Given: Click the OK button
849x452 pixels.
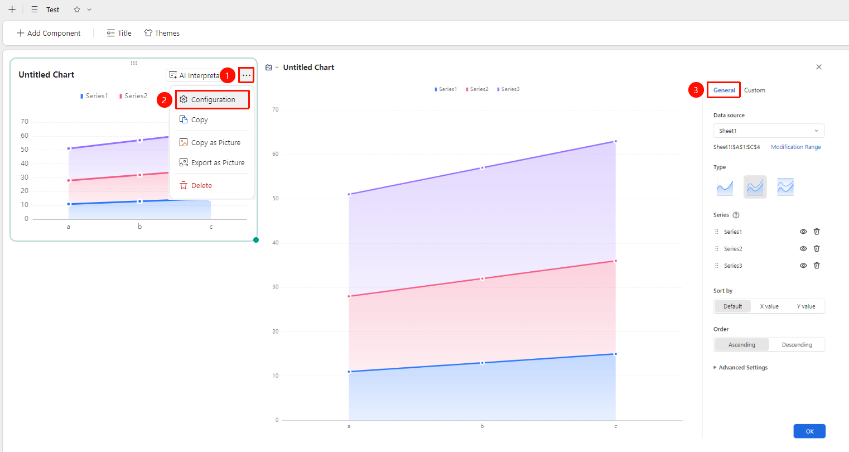Looking at the screenshot, I should pos(809,431).
